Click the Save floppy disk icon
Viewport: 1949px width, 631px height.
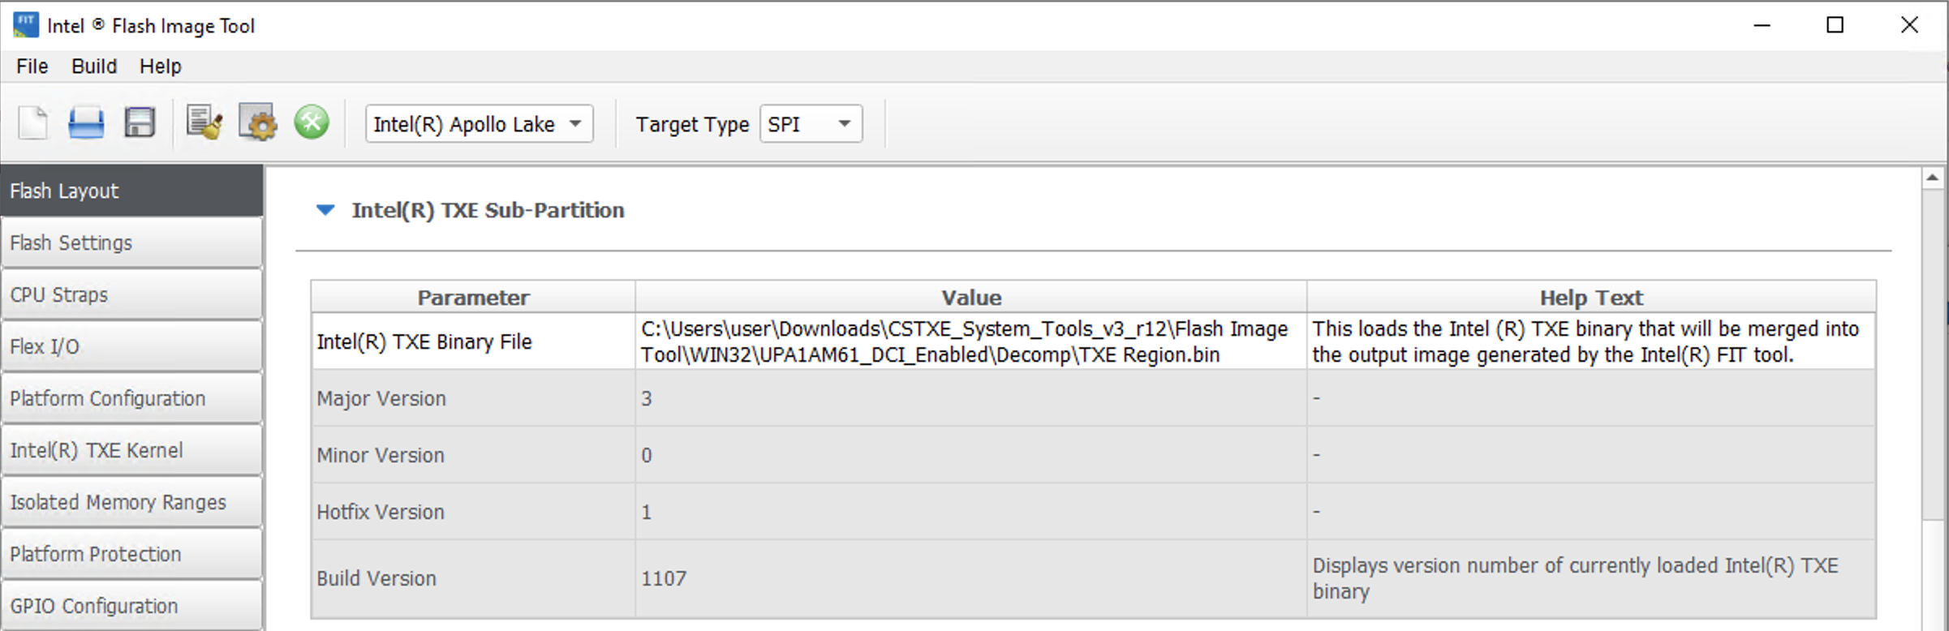140,123
